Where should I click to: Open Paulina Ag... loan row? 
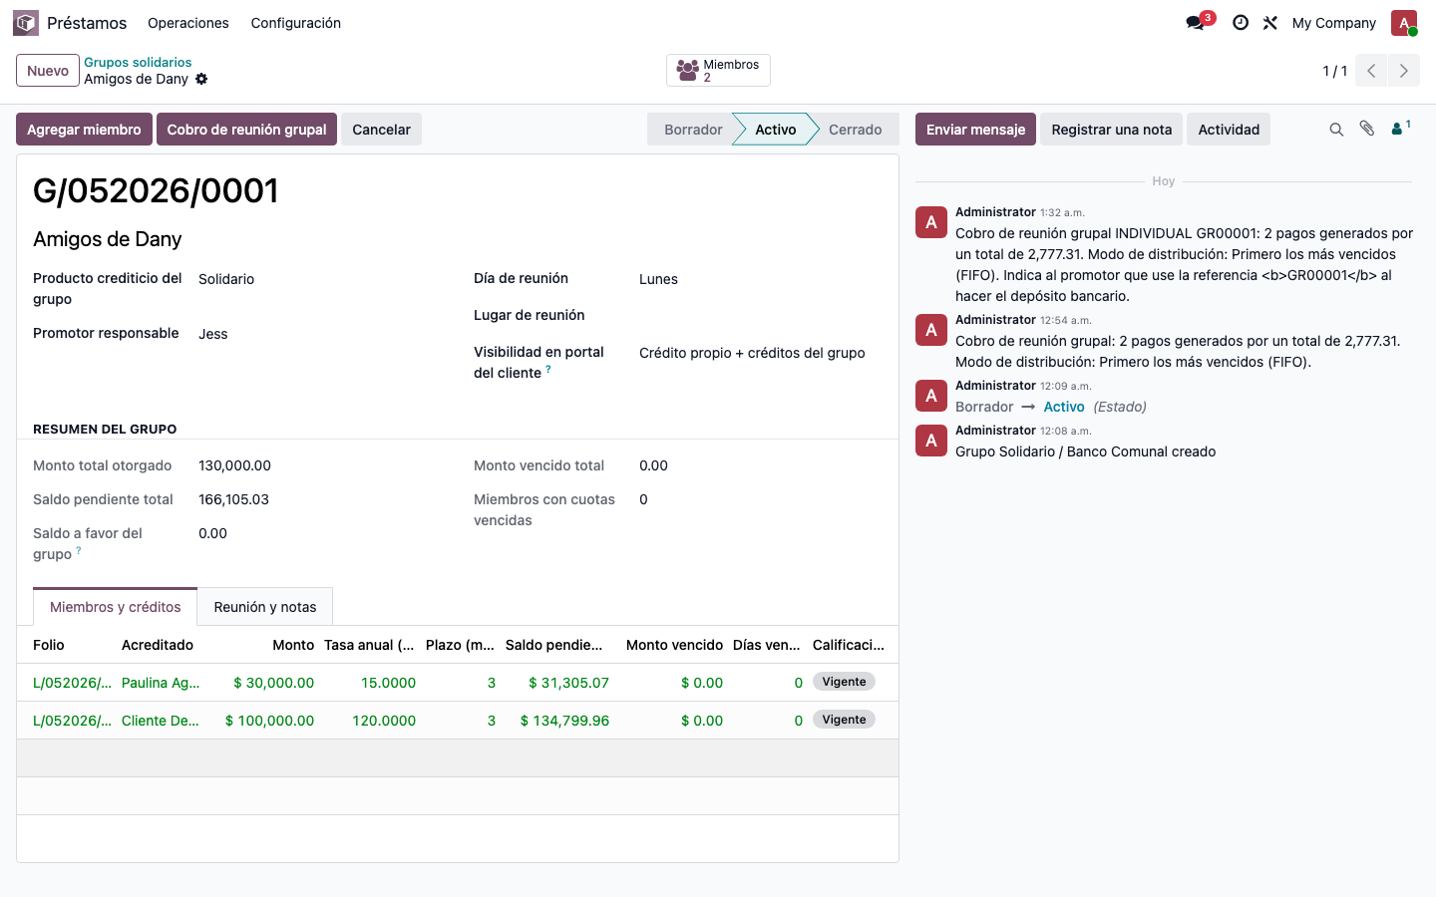pyautogui.click(x=458, y=683)
